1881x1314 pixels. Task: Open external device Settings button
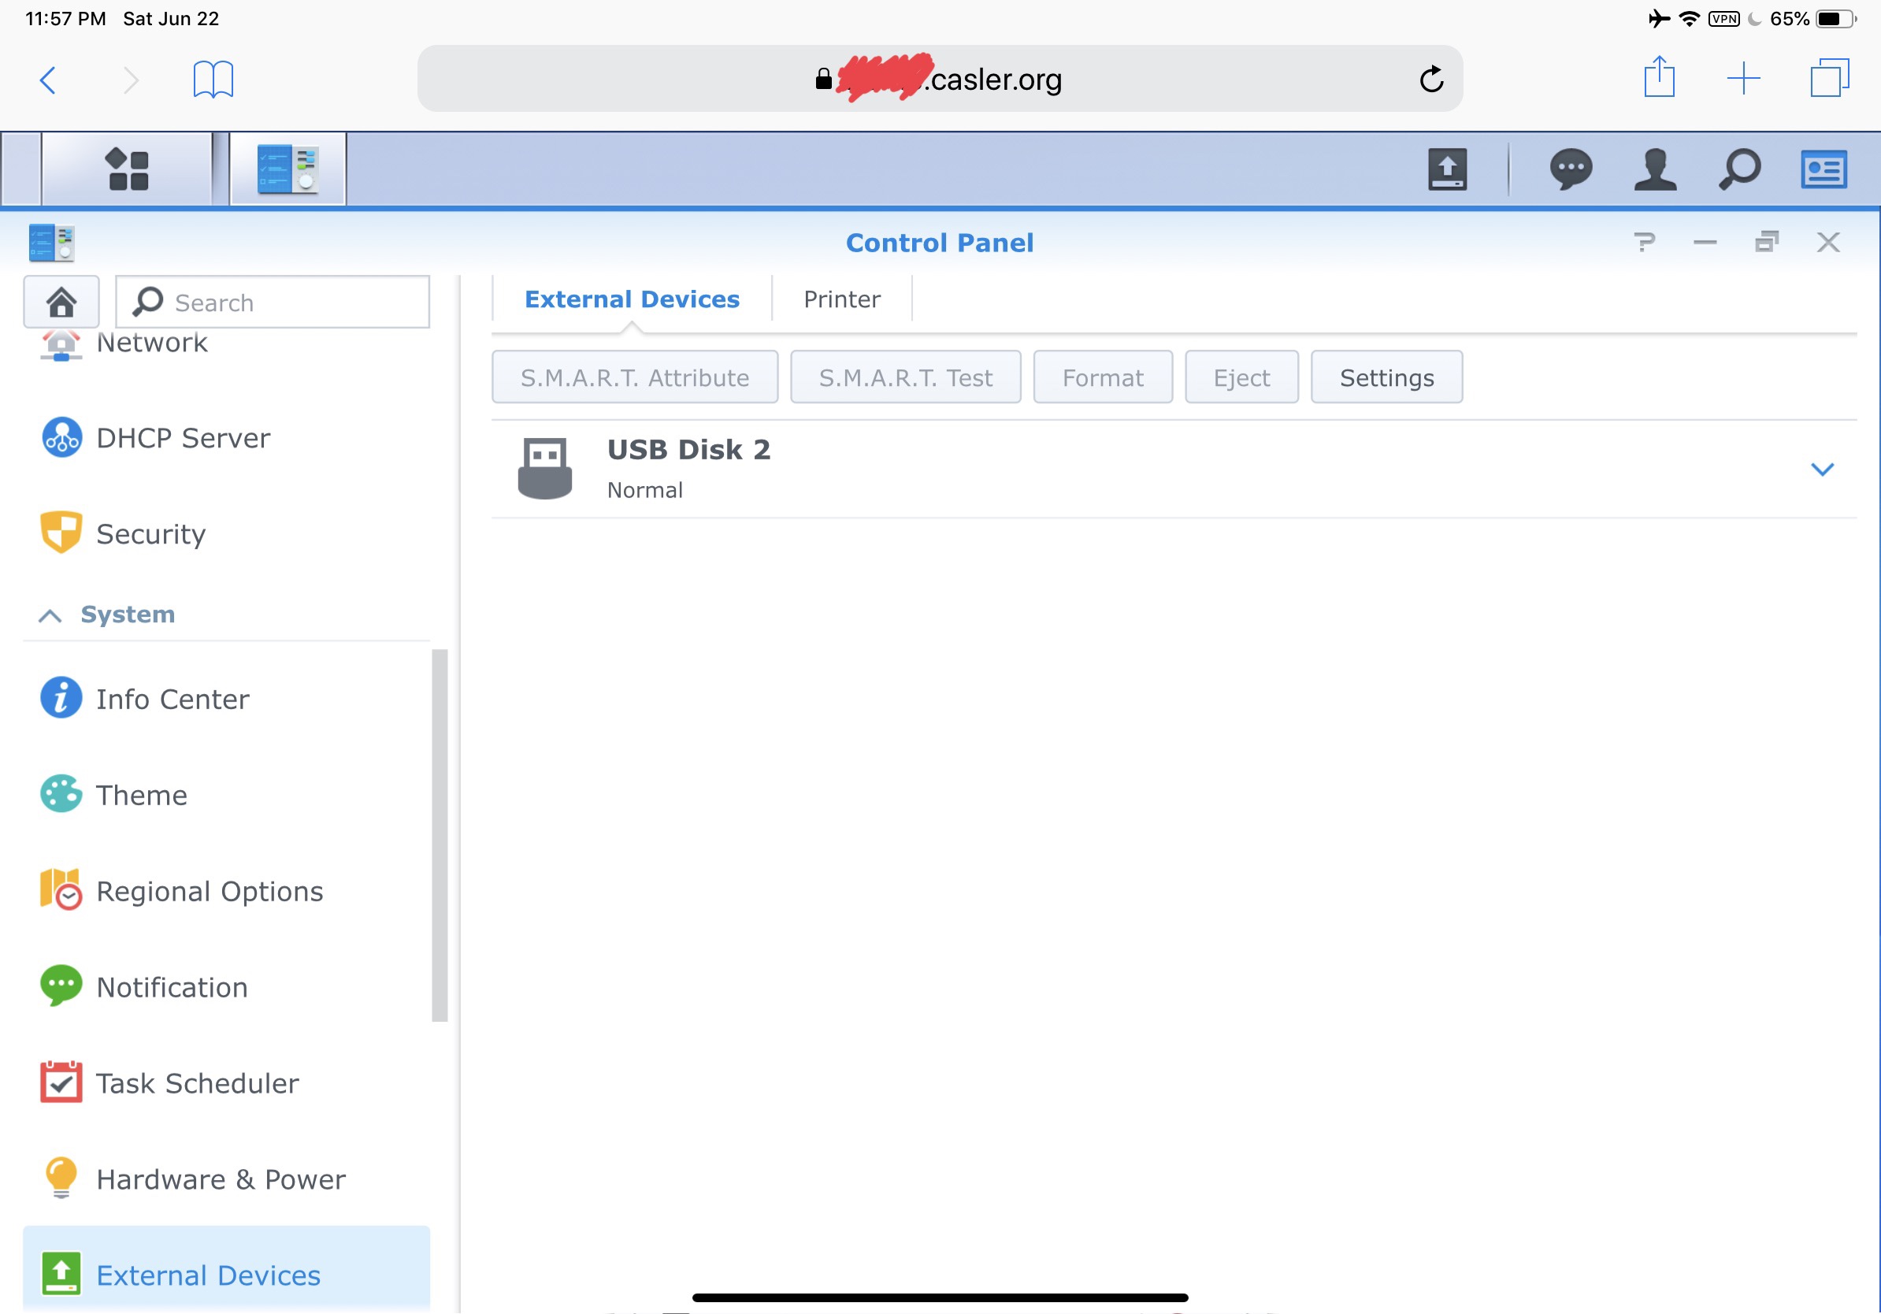1386,377
